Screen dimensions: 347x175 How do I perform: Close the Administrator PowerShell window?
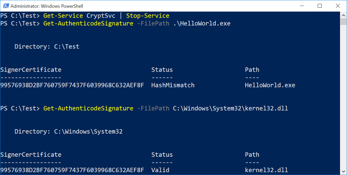[x=337, y=6]
